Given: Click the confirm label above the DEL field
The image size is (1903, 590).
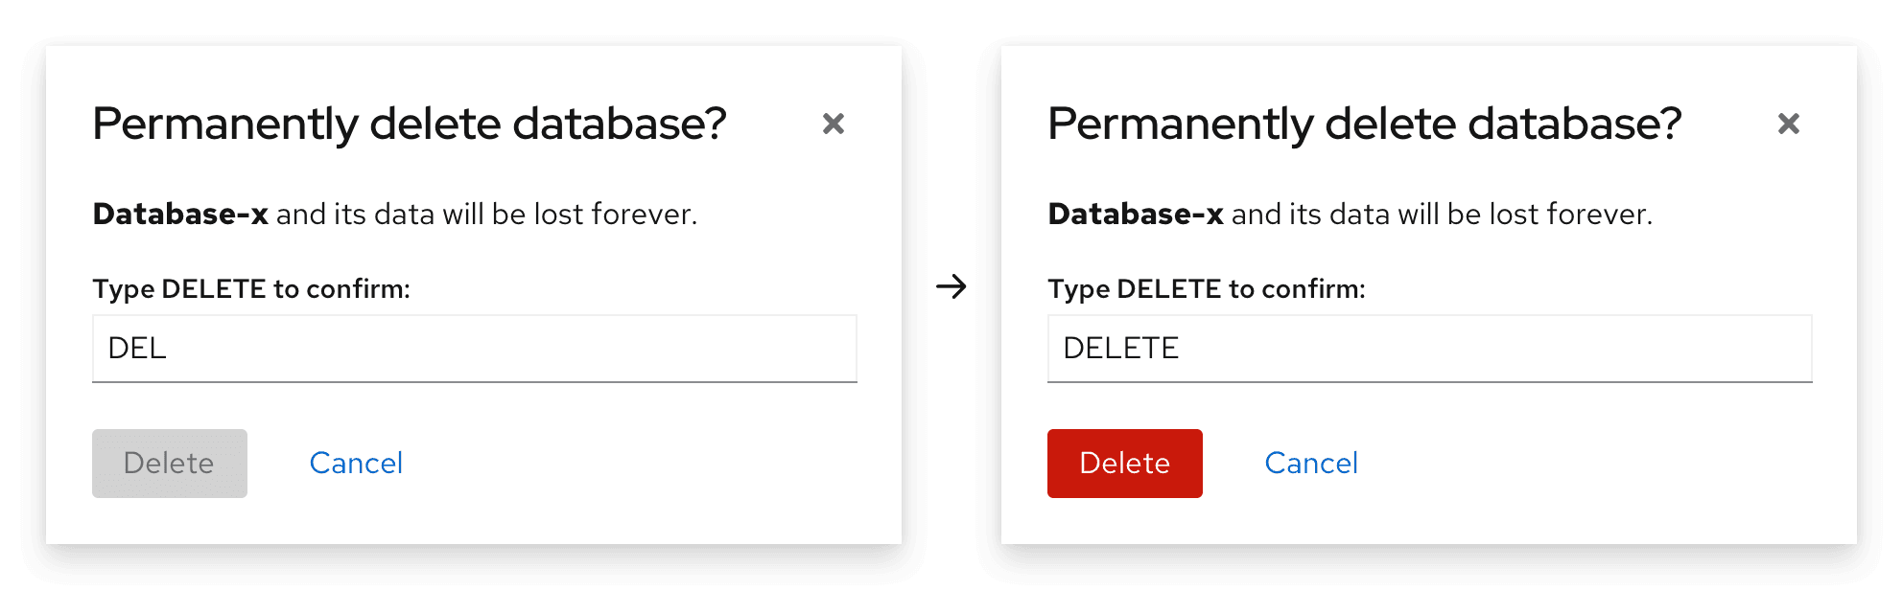Looking at the screenshot, I should tap(251, 289).
